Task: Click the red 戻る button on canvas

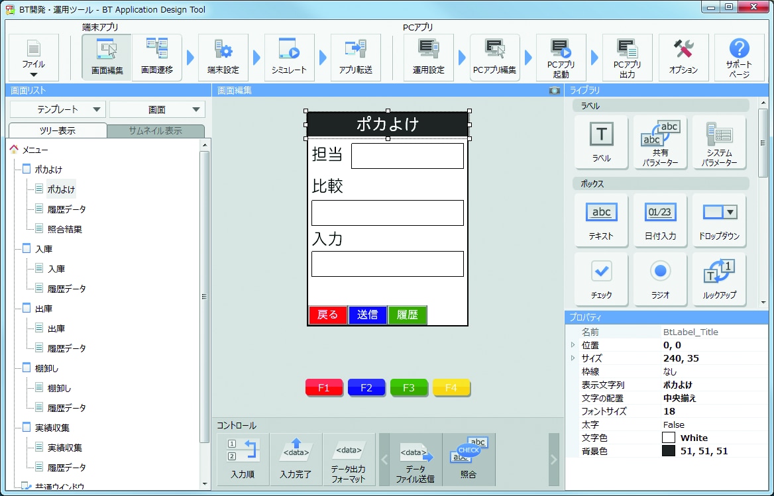Action: (x=328, y=315)
